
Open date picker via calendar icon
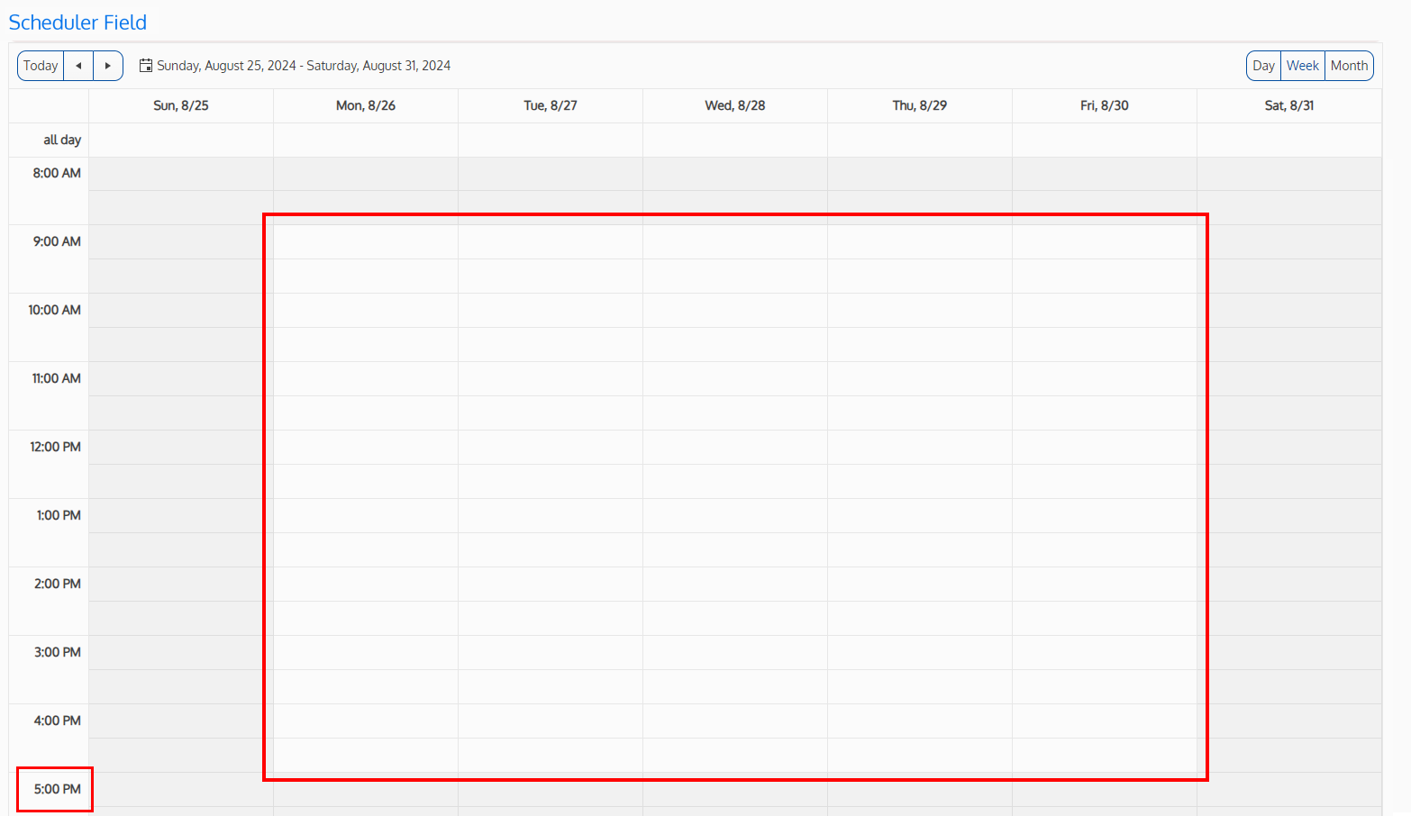[x=145, y=66]
